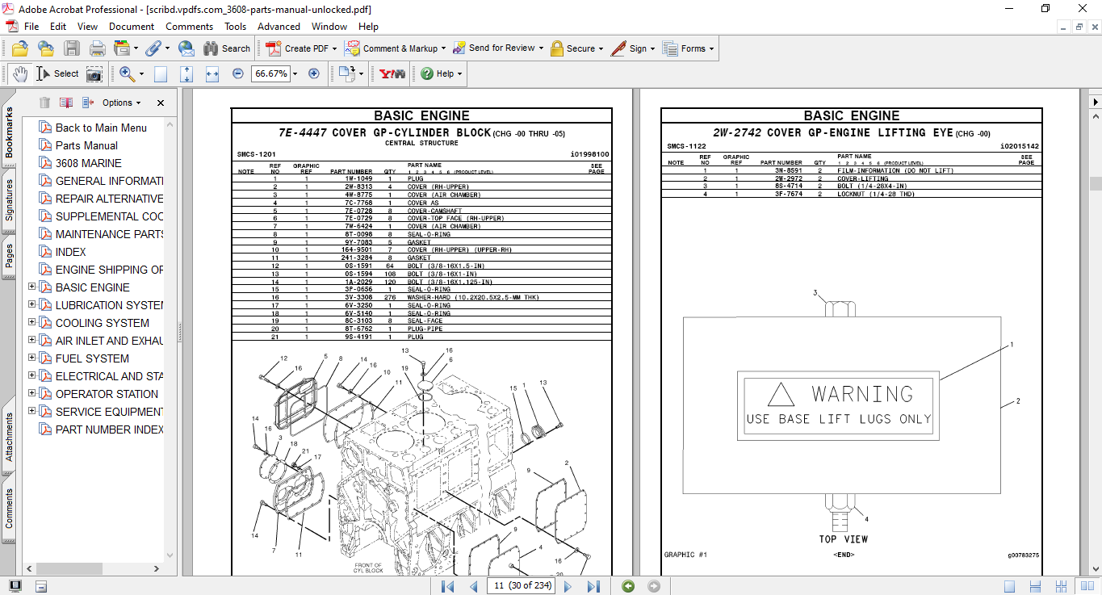Open the zoom percentage dropdown arrow
Image resolution: width=1102 pixels, height=595 pixels.
tap(295, 73)
